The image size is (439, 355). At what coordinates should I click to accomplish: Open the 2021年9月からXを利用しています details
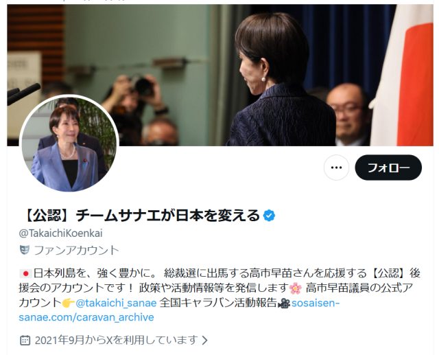116,340
